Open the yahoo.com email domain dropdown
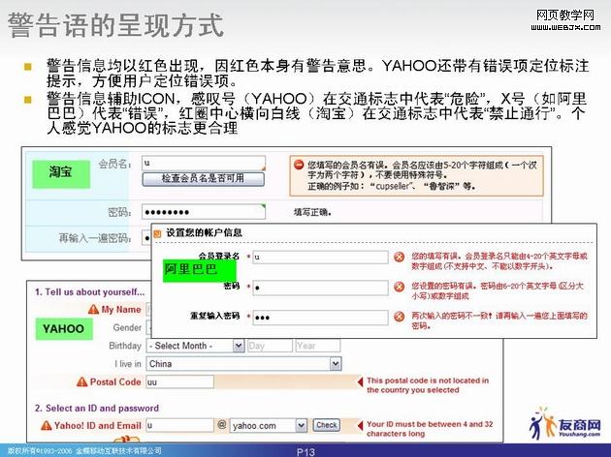 [x=270, y=425]
